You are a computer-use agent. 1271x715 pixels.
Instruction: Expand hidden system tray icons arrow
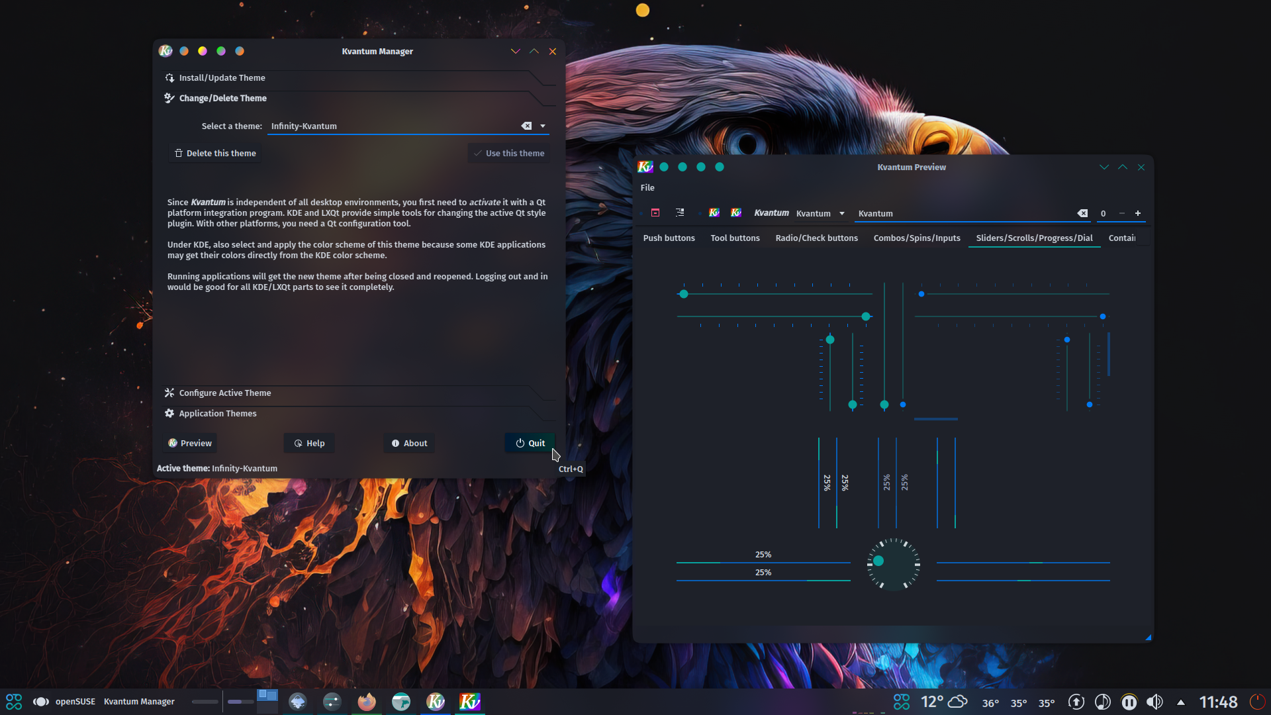(1181, 702)
